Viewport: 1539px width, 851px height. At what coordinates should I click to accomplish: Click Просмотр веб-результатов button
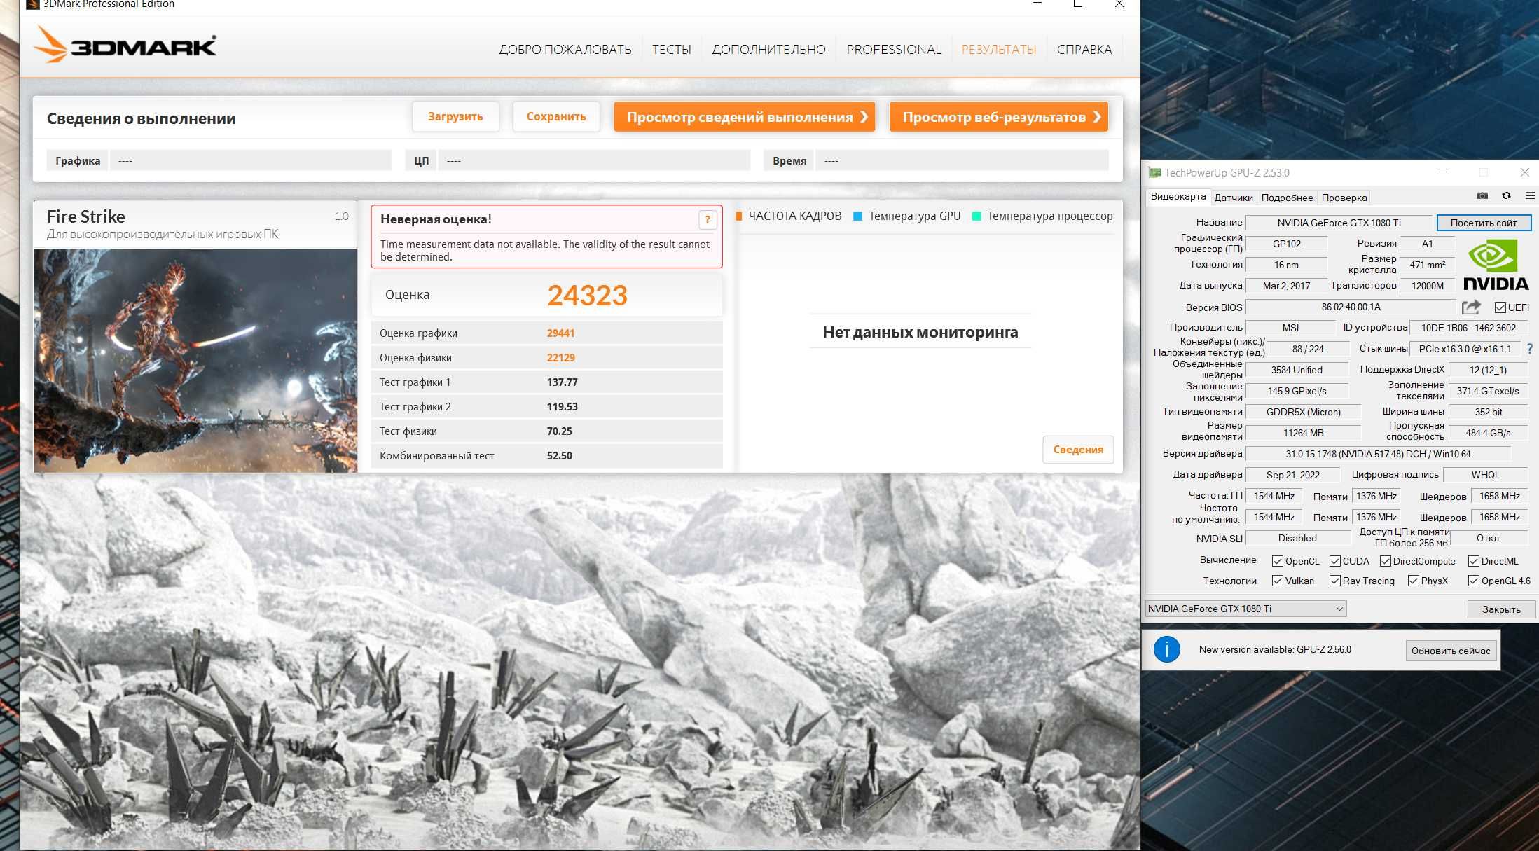click(x=999, y=117)
